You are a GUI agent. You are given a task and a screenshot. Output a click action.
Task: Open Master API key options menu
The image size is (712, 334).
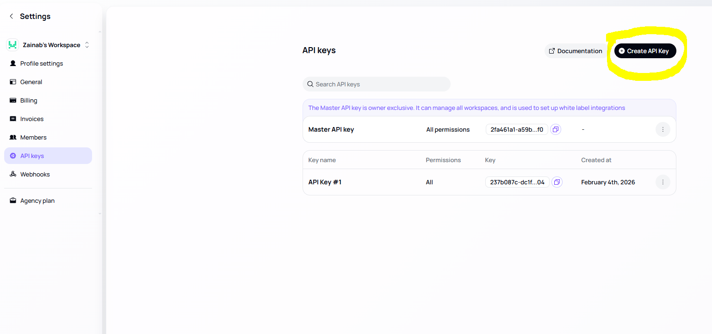(x=662, y=129)
